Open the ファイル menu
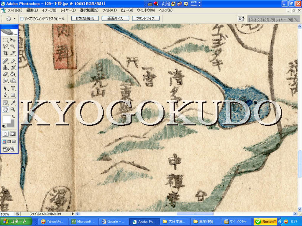Screen dimensions: 302x226 point(15,10)
